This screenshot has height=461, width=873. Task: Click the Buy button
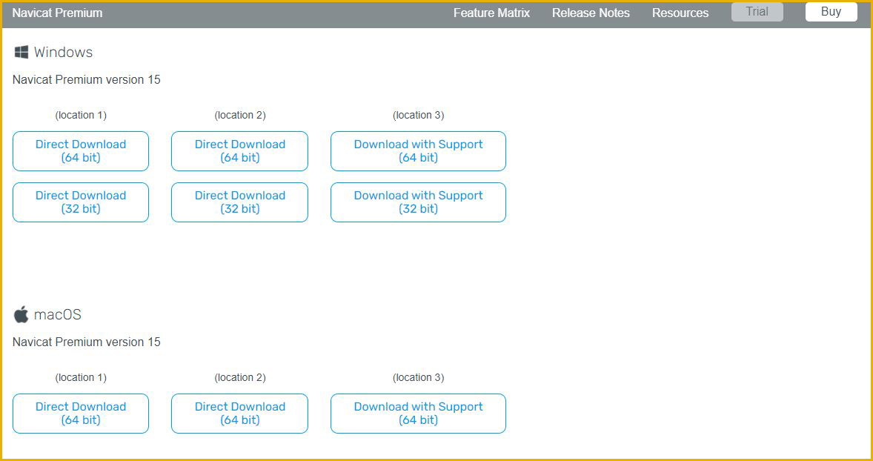pos(831,12)
